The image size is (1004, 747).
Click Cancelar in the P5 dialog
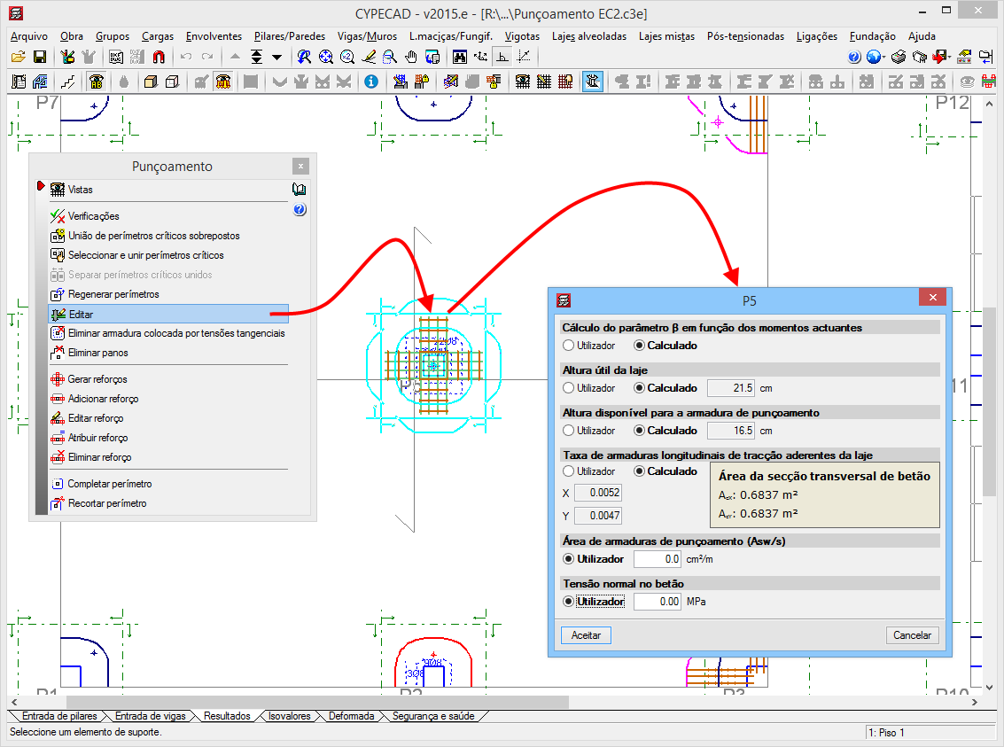click(913, 635)
